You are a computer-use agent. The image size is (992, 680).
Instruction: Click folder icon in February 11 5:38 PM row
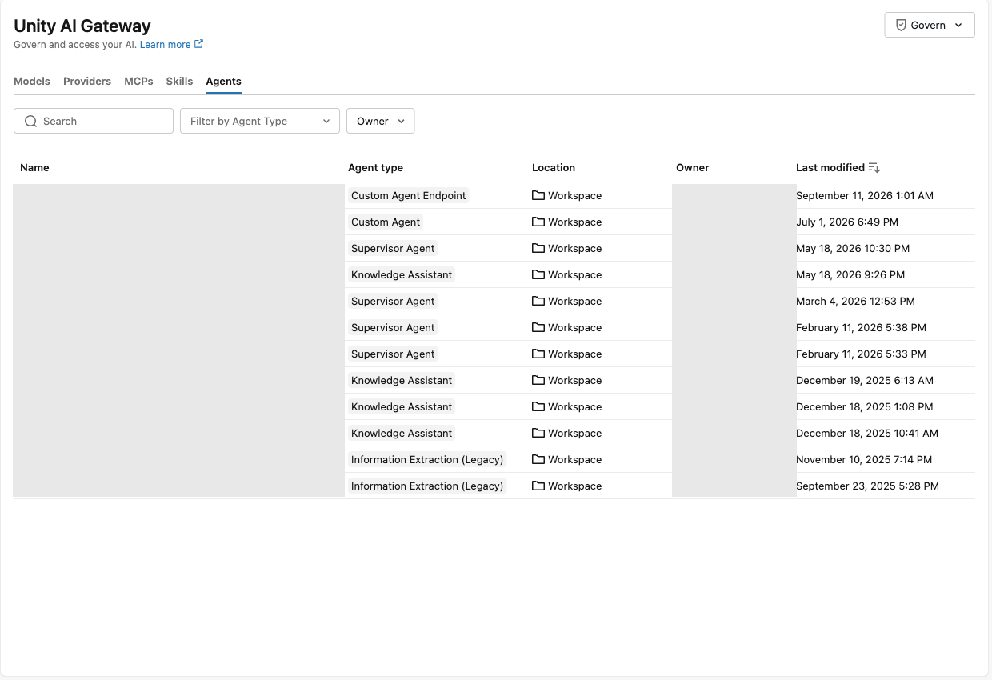coord(538,327)
